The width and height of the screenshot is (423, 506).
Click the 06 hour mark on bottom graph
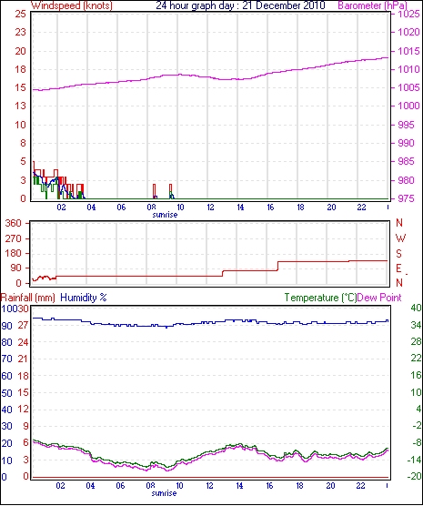click(x=120, y=486)
